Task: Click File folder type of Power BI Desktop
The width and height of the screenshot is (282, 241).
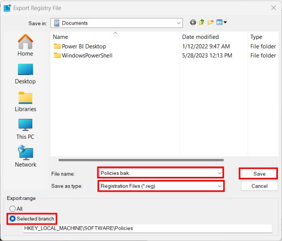Action: pos(263,46)
